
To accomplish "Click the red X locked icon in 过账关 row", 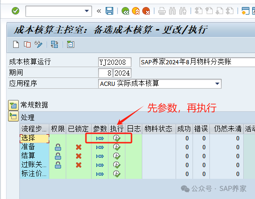I will click(79, 165).
